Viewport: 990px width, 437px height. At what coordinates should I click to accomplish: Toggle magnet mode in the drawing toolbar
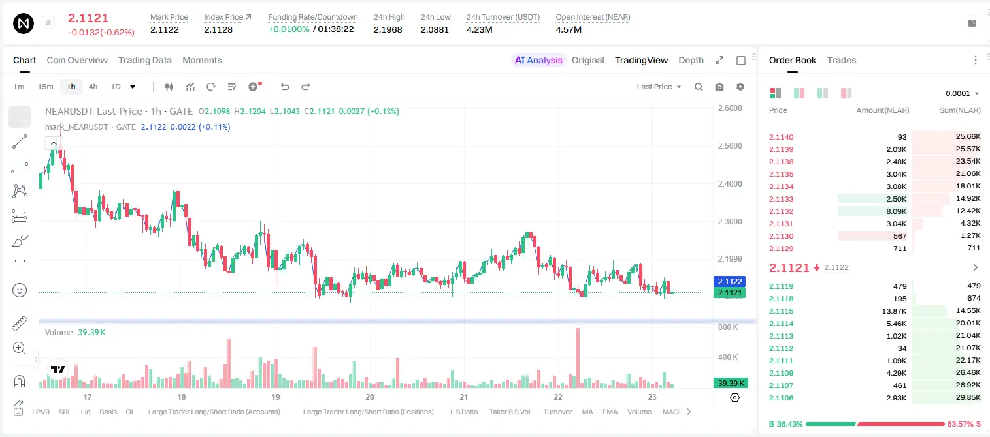(20, 382)
